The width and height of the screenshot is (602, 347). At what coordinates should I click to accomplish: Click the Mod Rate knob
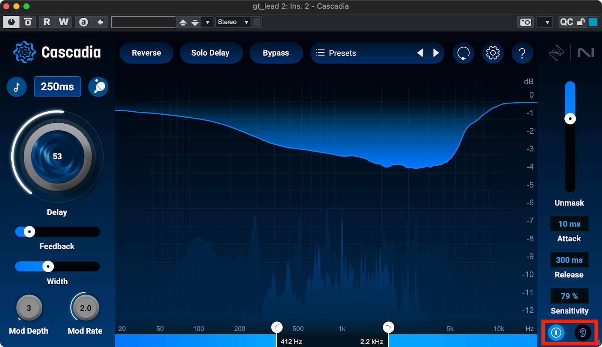86,308
